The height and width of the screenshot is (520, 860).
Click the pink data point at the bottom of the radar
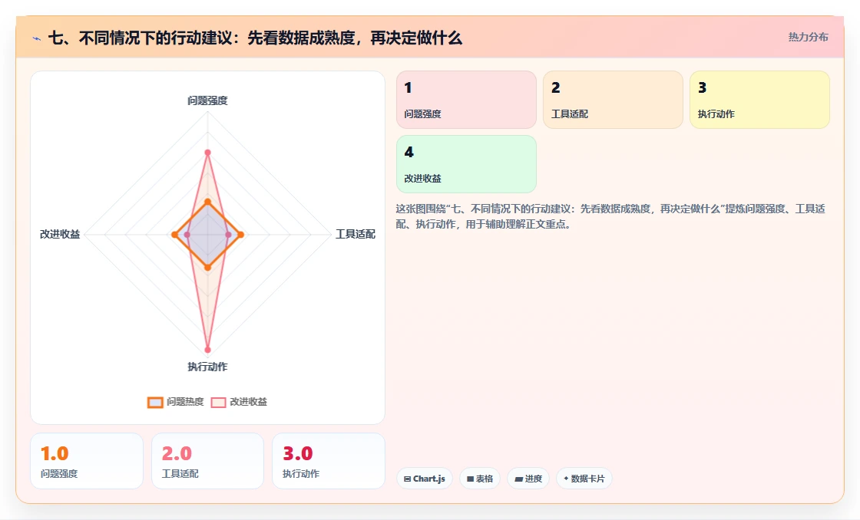(x=207, y=350)
